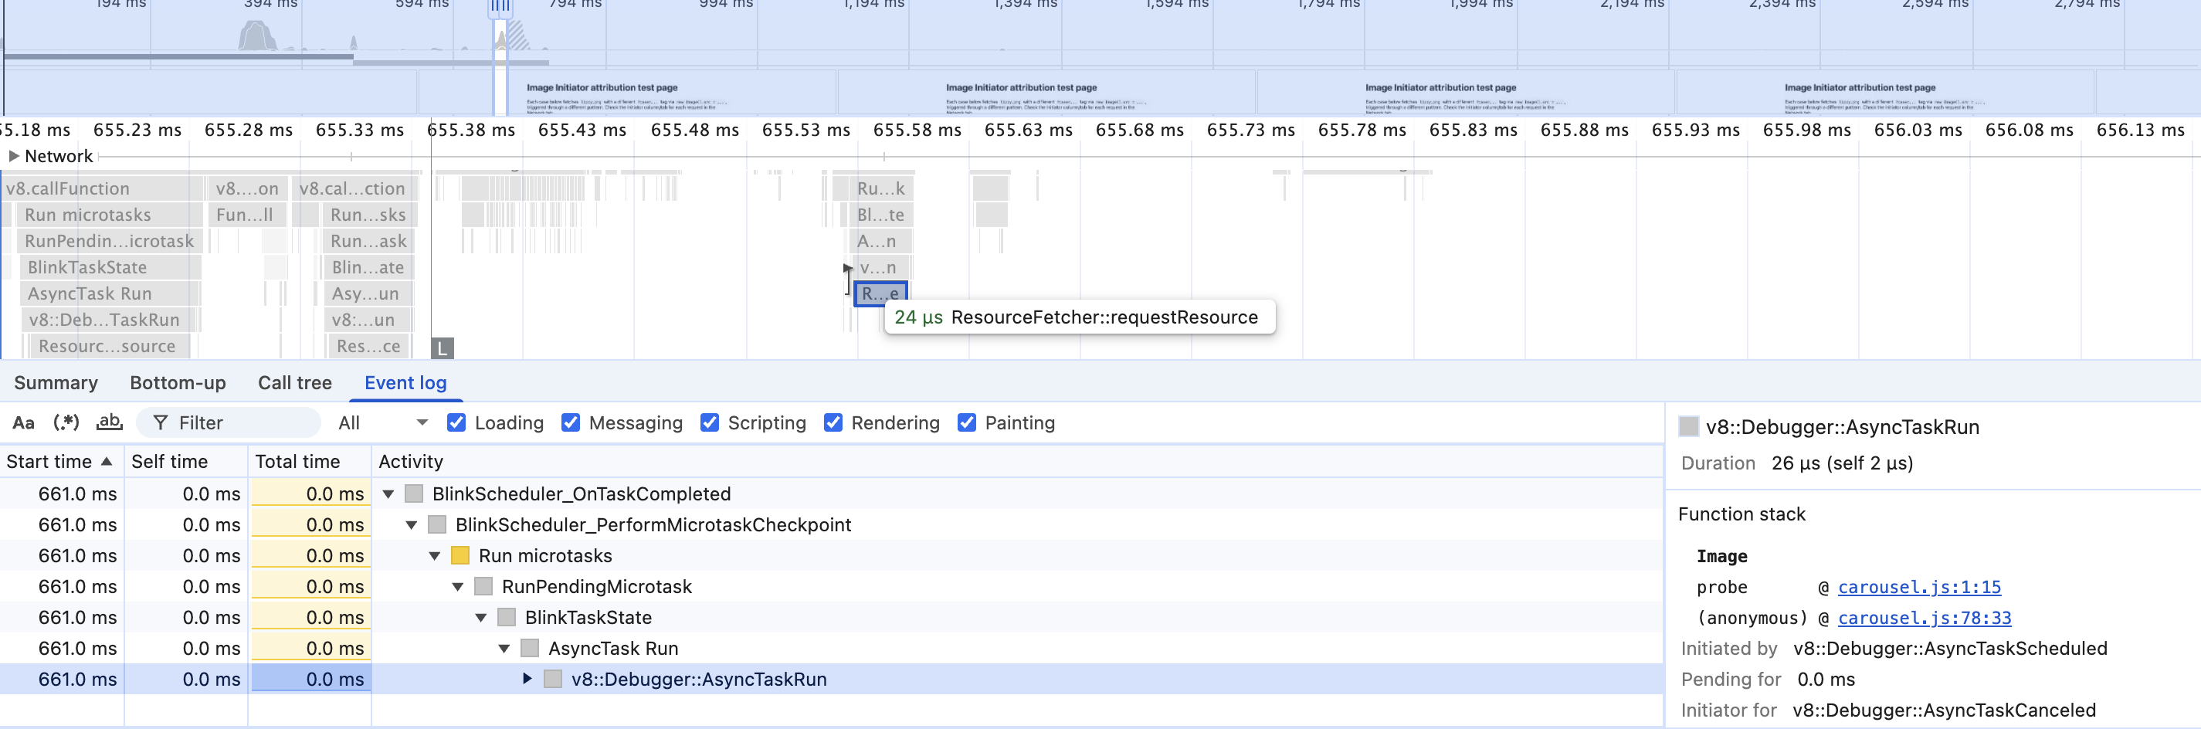Uncheck the Rendering checkbox

click(833, 423)
